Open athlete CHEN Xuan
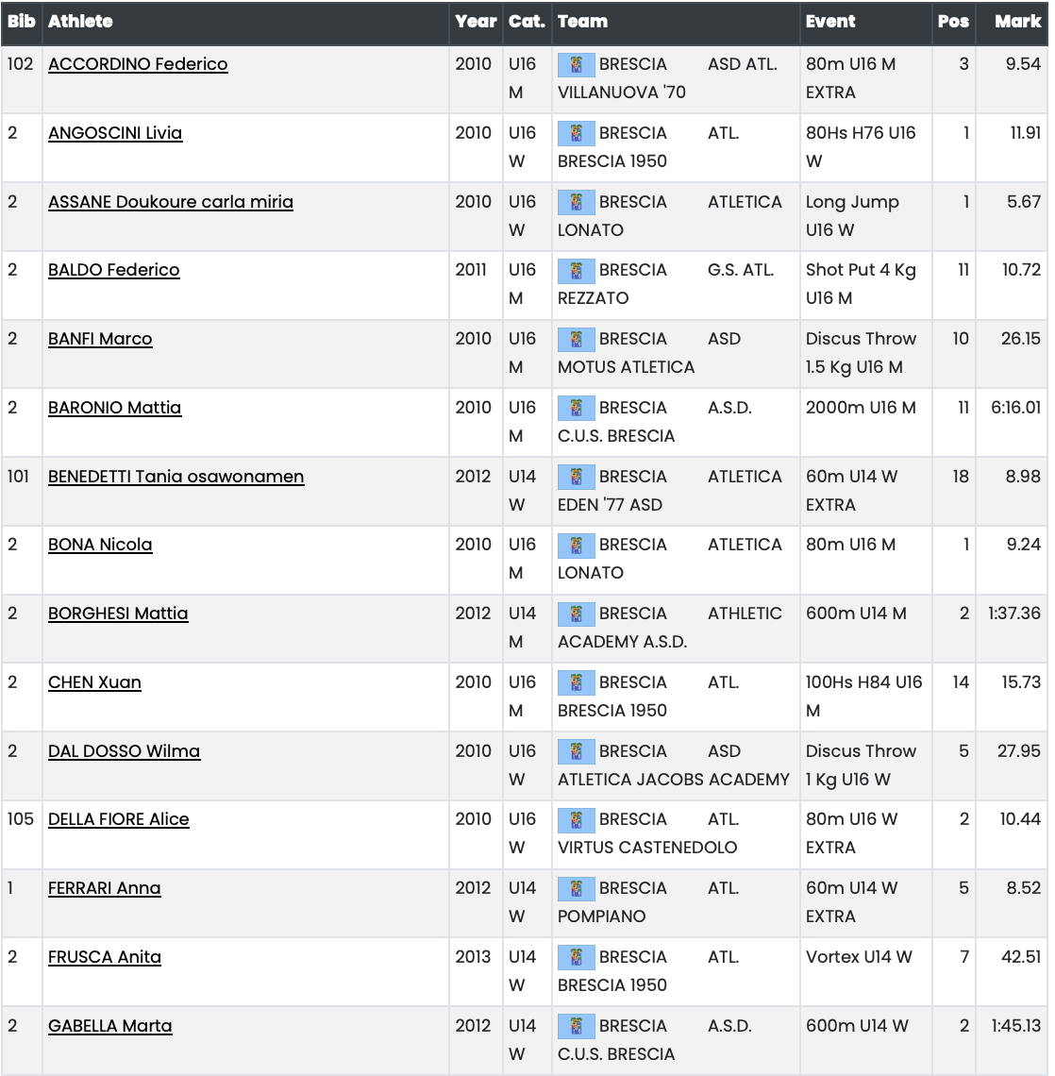The width and height of the screenshot is (1055, 1076). tap(94, 682)
